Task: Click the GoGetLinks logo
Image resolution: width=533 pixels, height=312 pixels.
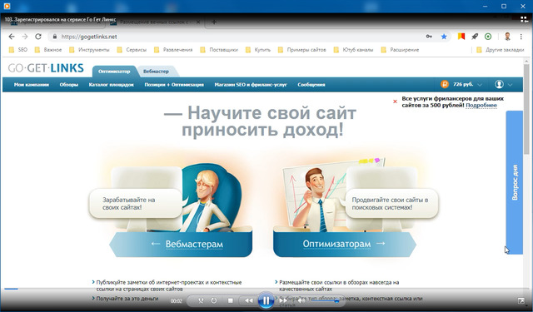Action: pos(46,68)
